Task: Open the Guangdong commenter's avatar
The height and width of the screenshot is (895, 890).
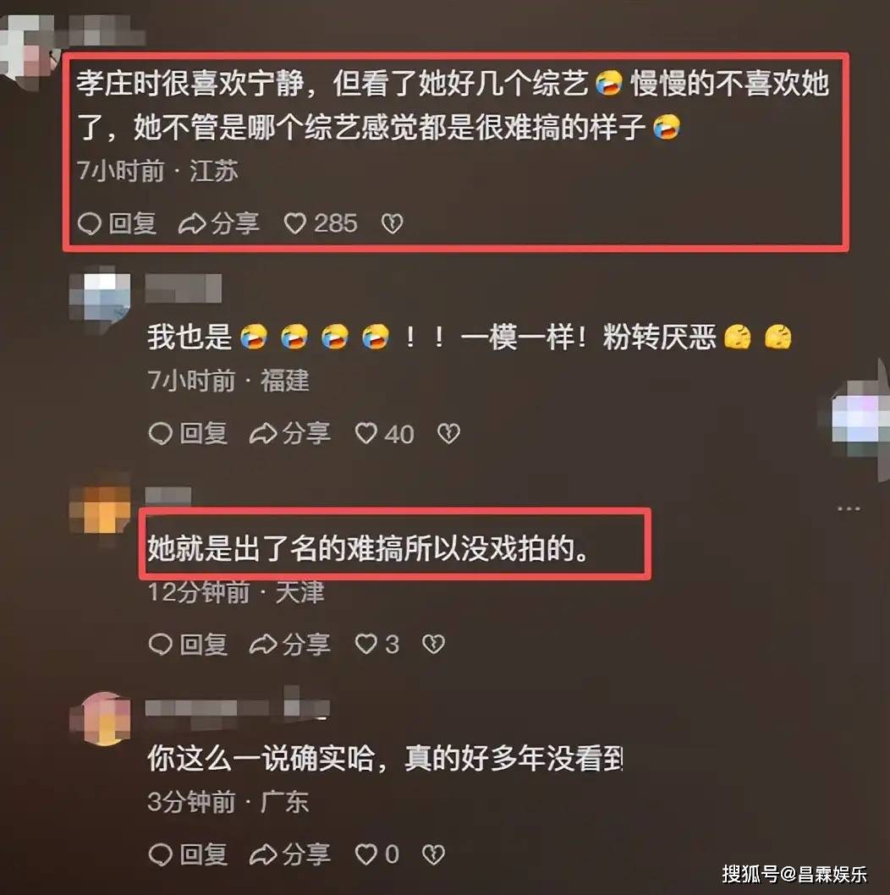Action: click(x=100, y=719)
